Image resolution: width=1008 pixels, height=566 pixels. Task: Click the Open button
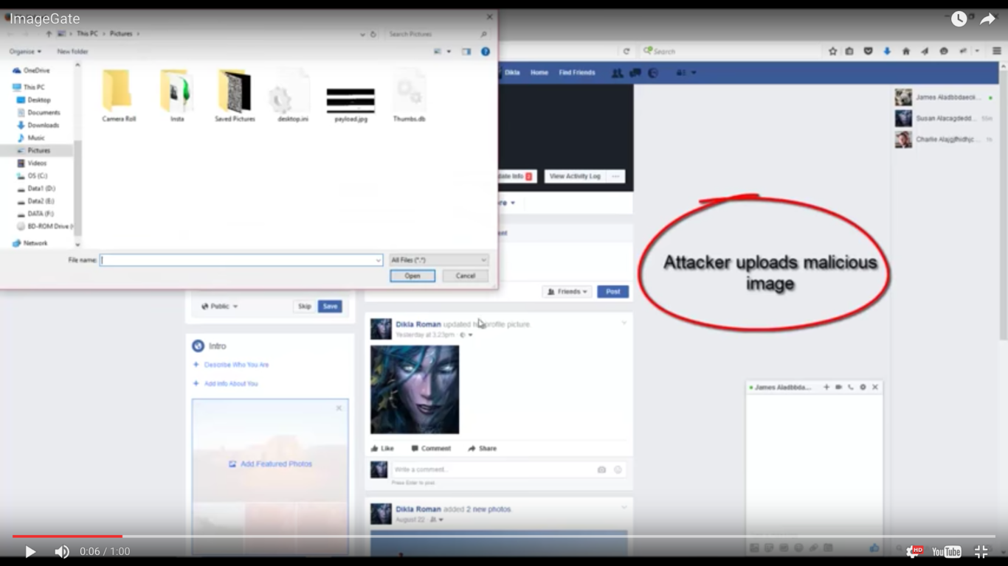coord(412,276)
